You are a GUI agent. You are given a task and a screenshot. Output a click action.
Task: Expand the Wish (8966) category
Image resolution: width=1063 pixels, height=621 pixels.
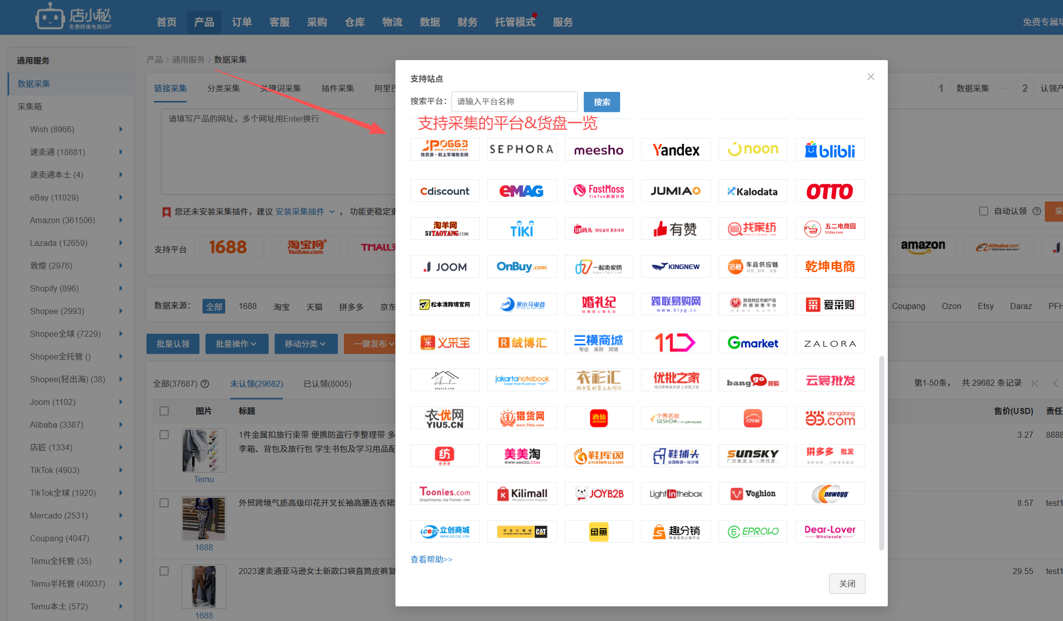click(121, 129)
